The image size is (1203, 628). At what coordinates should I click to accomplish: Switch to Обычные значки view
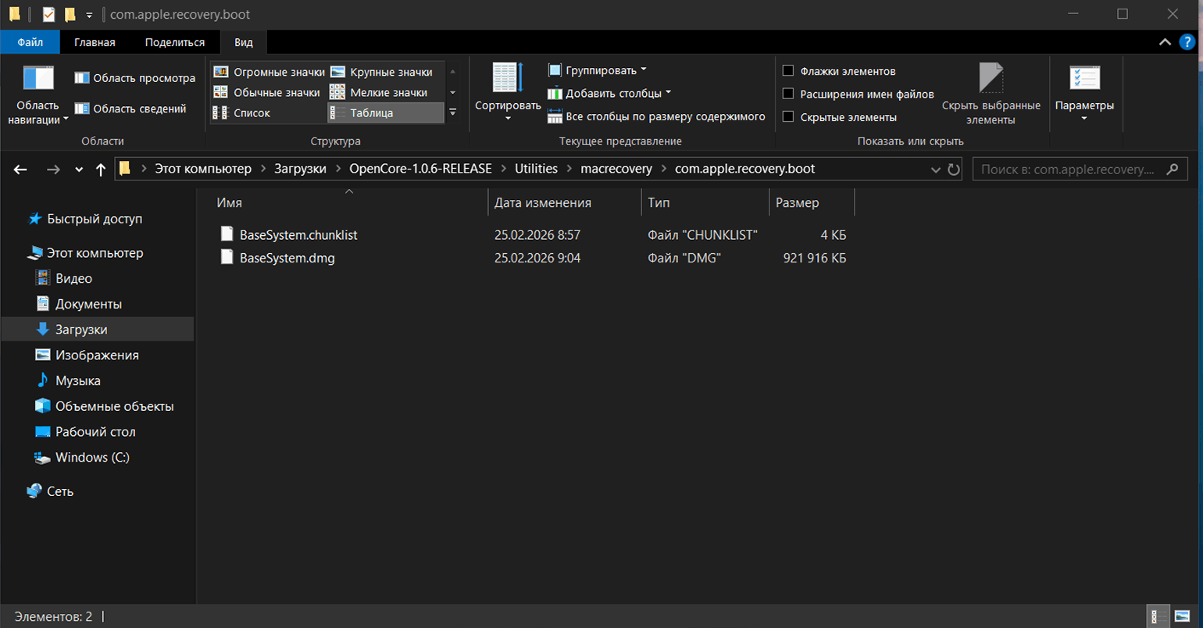(266, 92)
